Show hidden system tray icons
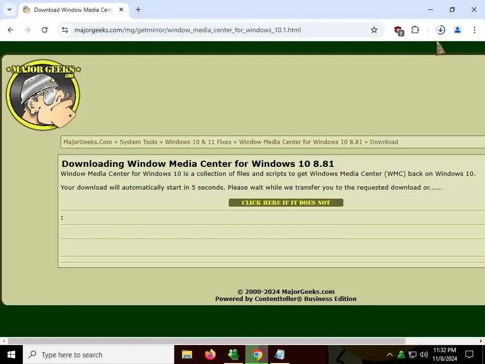Screen dimensions: 485x364 point(390,355)
